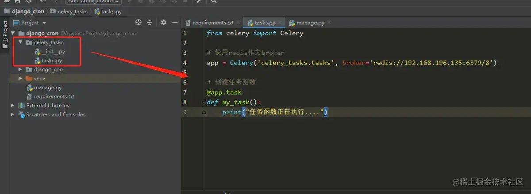Click tasks.py in the breadcrumb bar

point(108,11)
